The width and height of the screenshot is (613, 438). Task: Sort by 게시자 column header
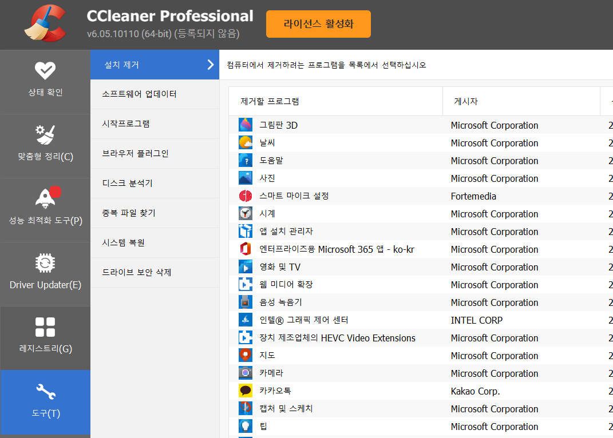[521, 102]
